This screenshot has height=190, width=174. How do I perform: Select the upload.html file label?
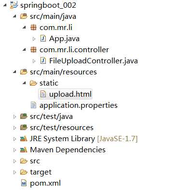point(70,94)
